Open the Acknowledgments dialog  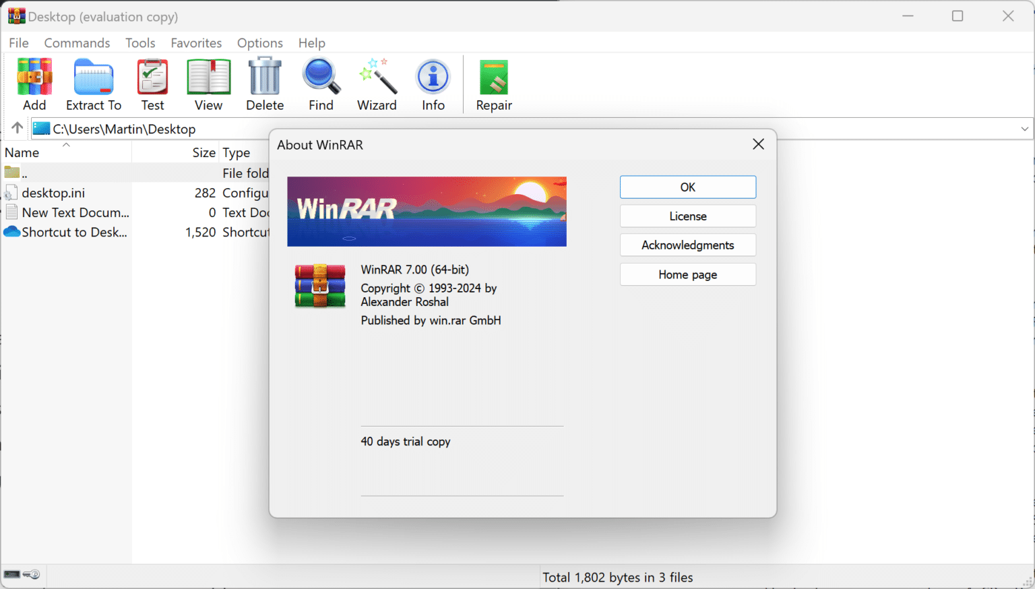click(687, 245)
